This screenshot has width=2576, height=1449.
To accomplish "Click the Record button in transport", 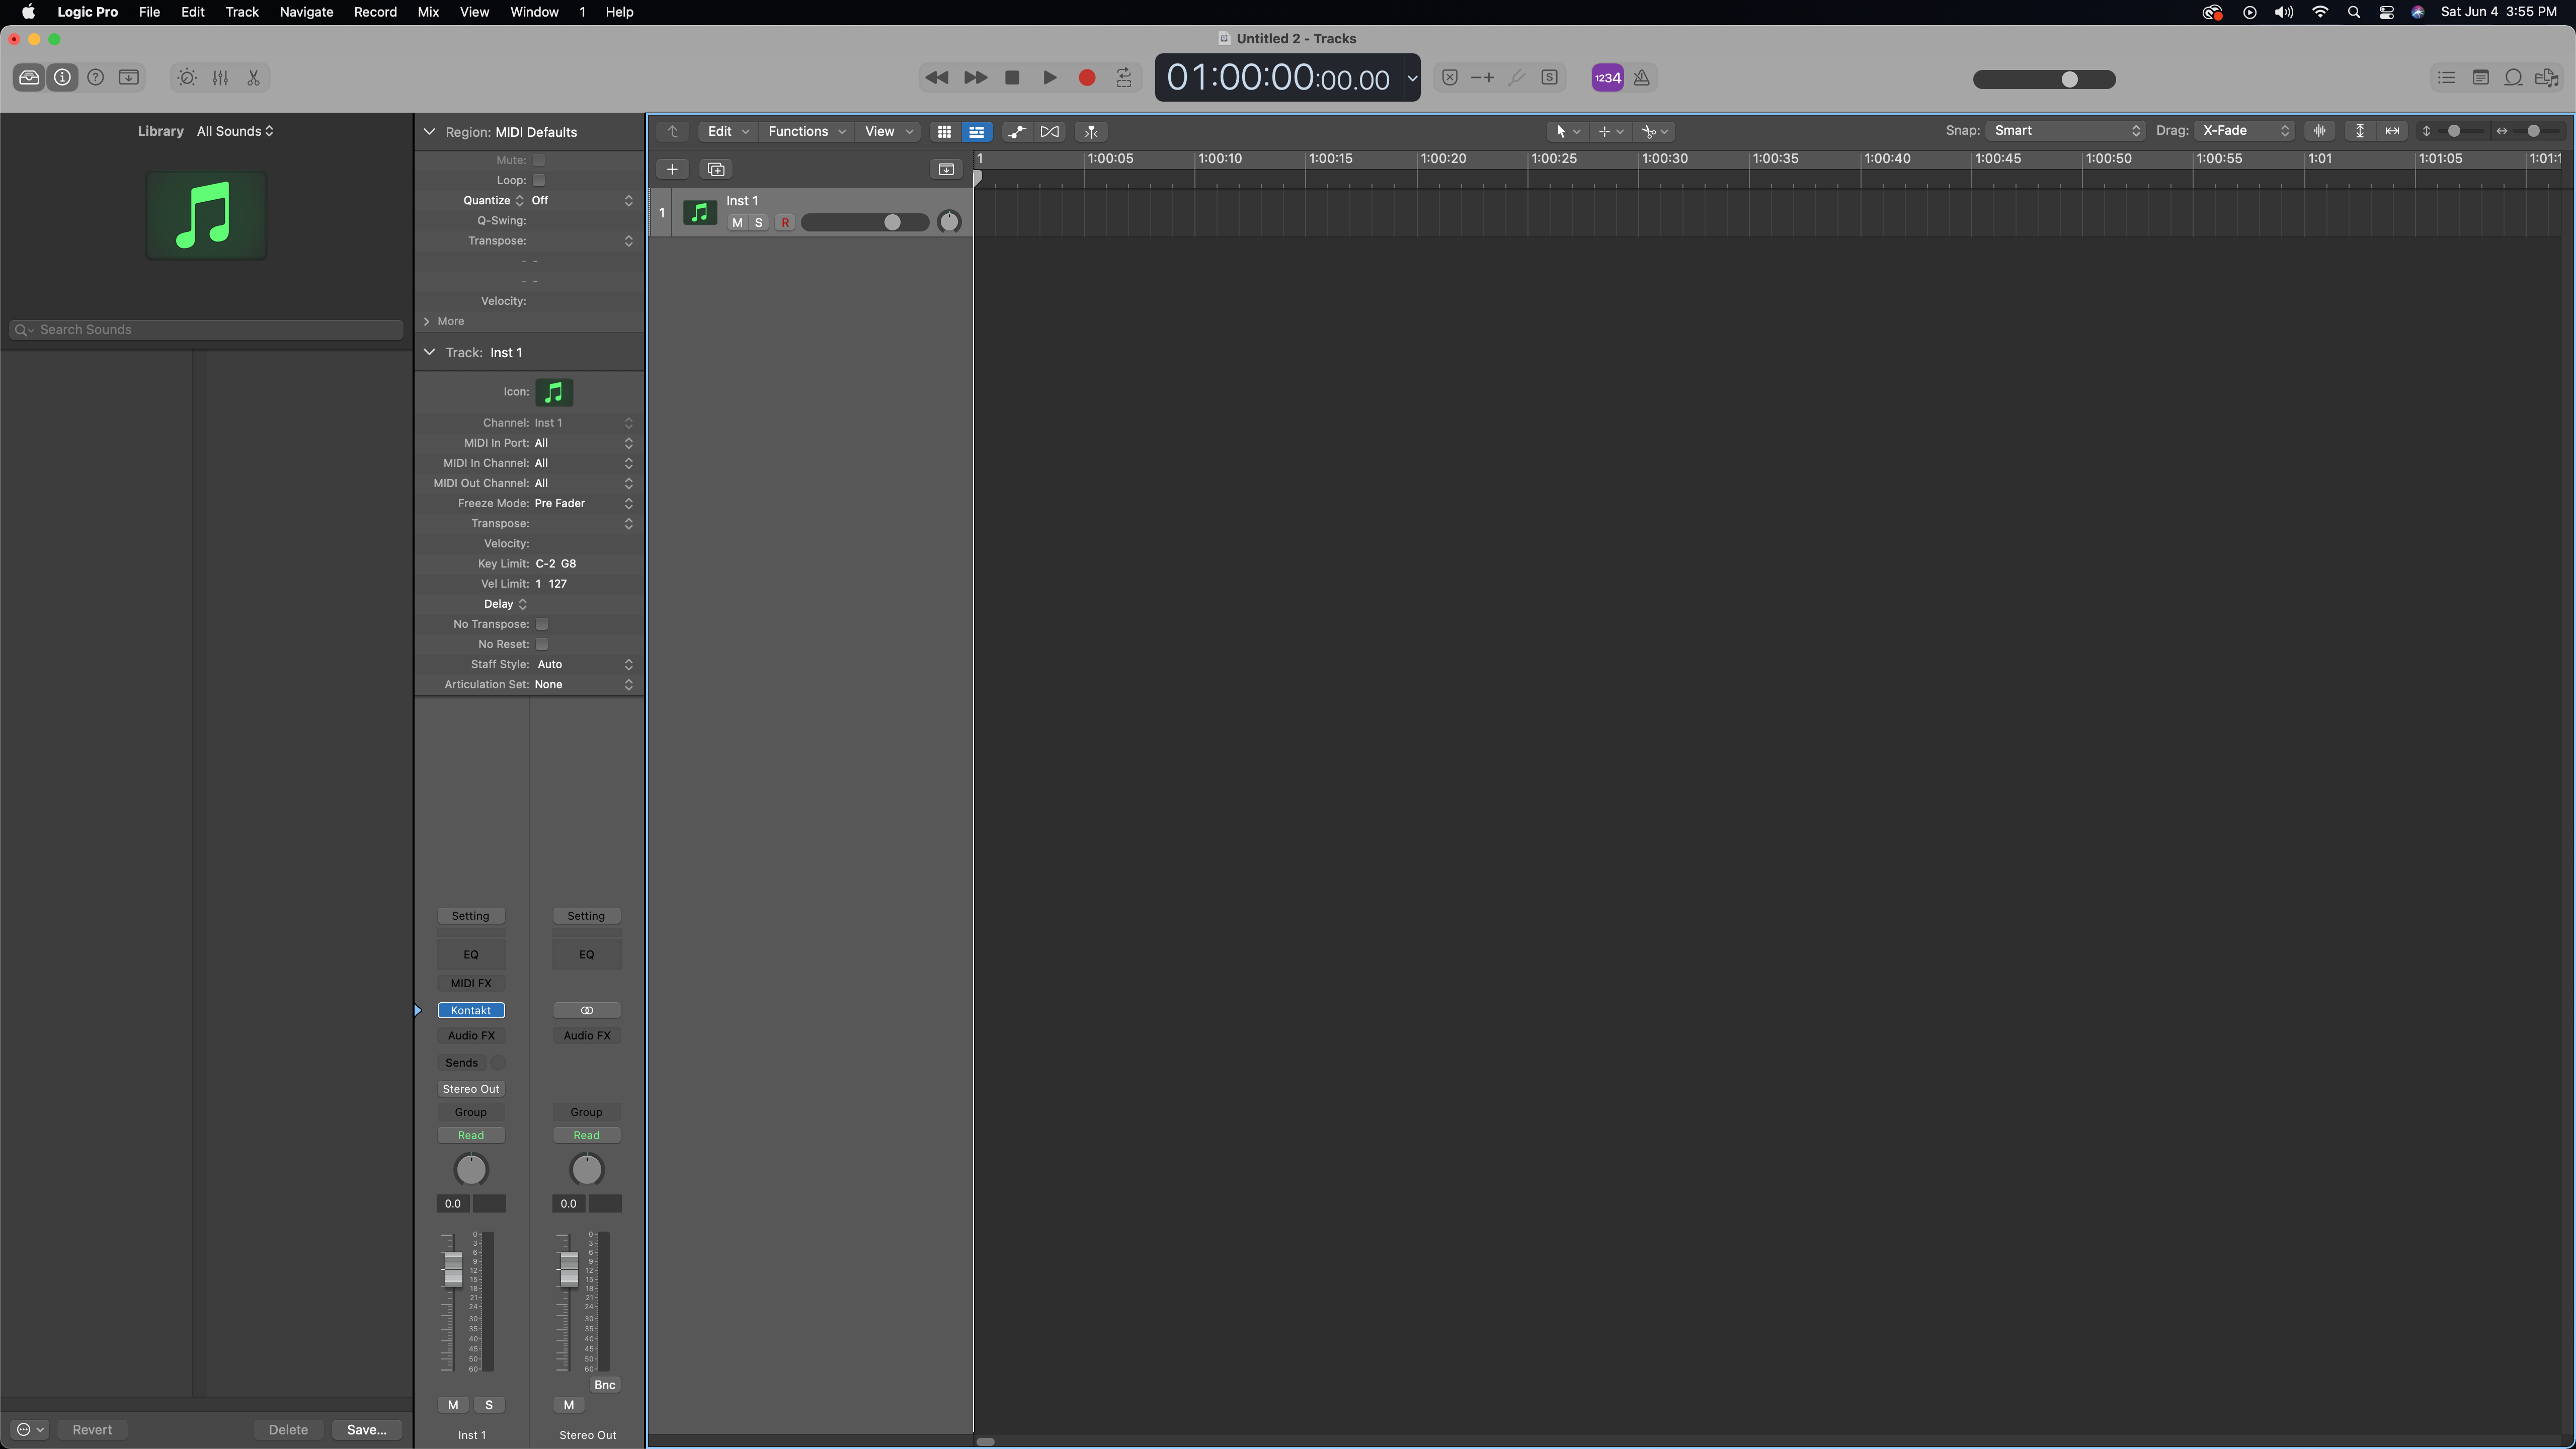I will coord(1087,78).
